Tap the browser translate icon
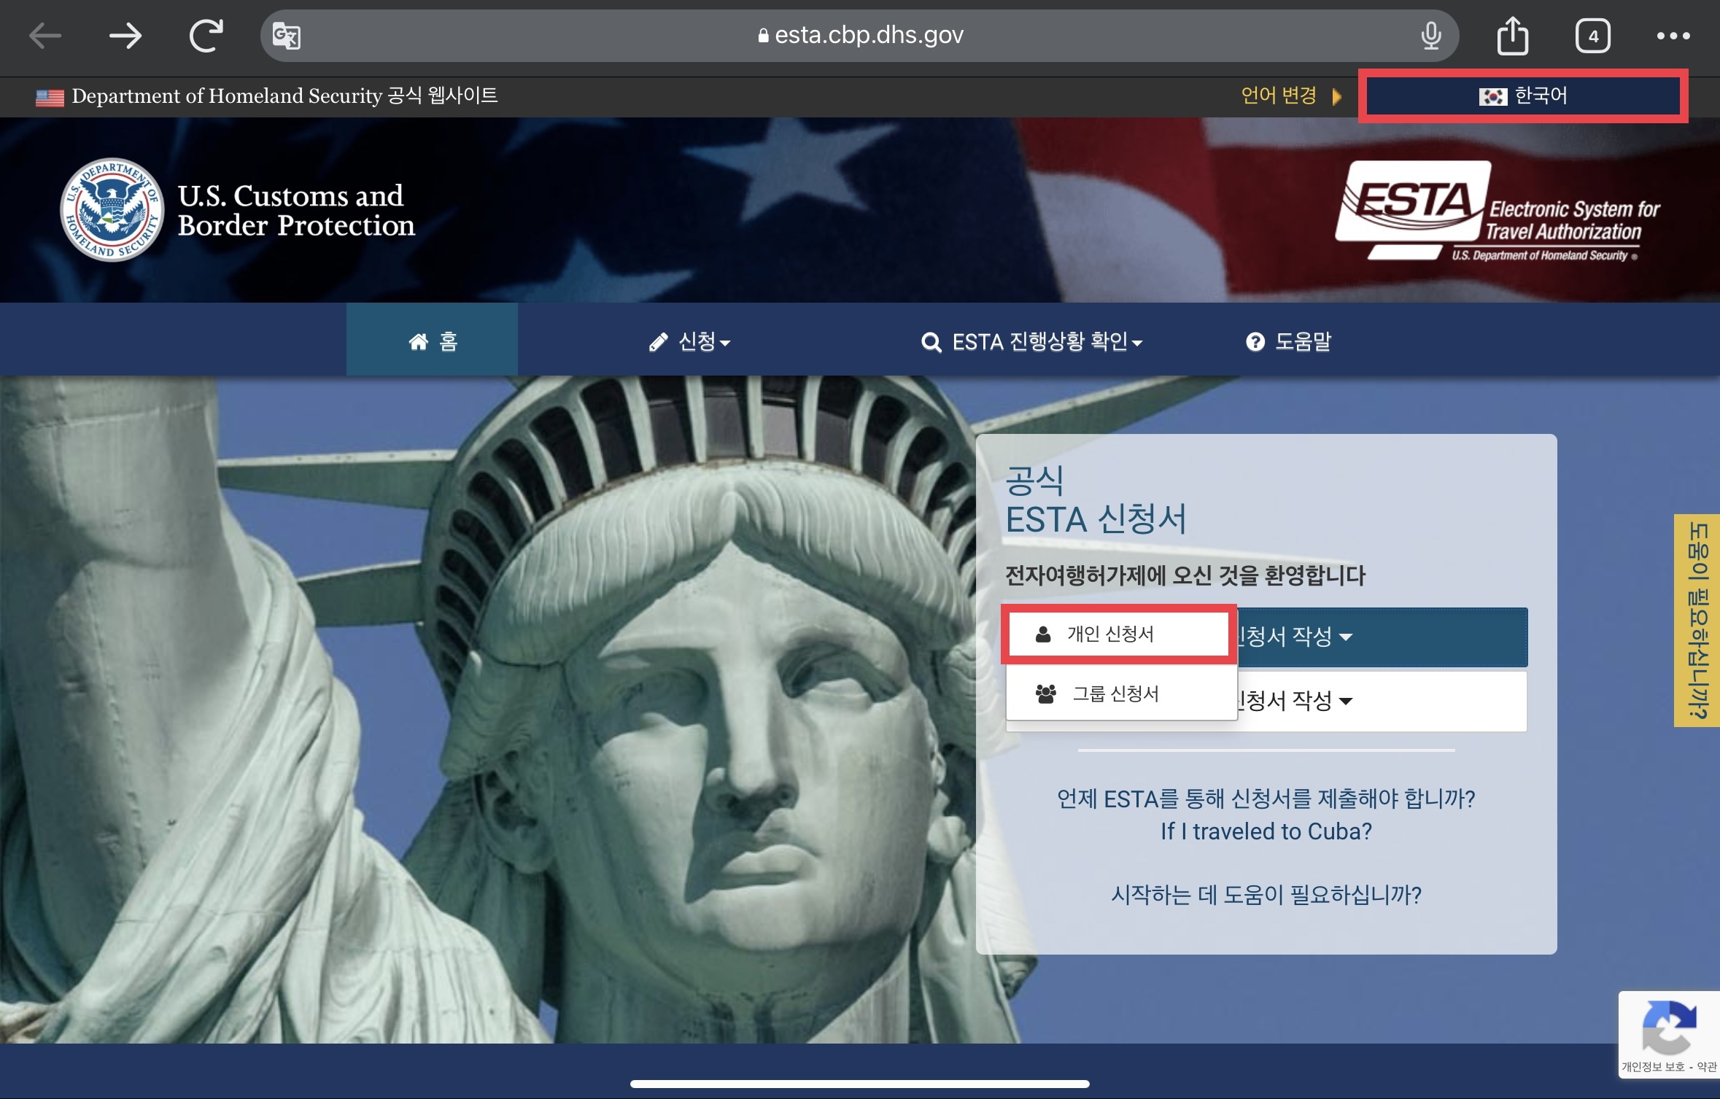1720x1099 pixels. 286,35
